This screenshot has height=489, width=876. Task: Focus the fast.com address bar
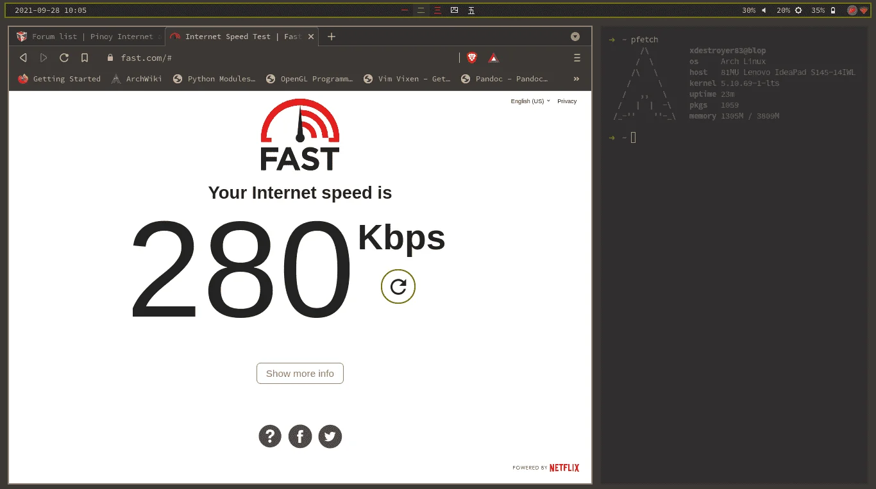pos(285,58)
